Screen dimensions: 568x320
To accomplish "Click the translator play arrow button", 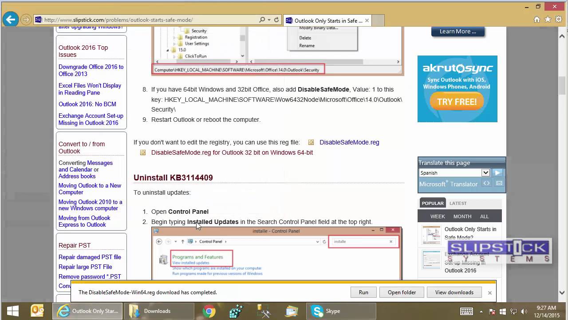I will coord(497,172).
